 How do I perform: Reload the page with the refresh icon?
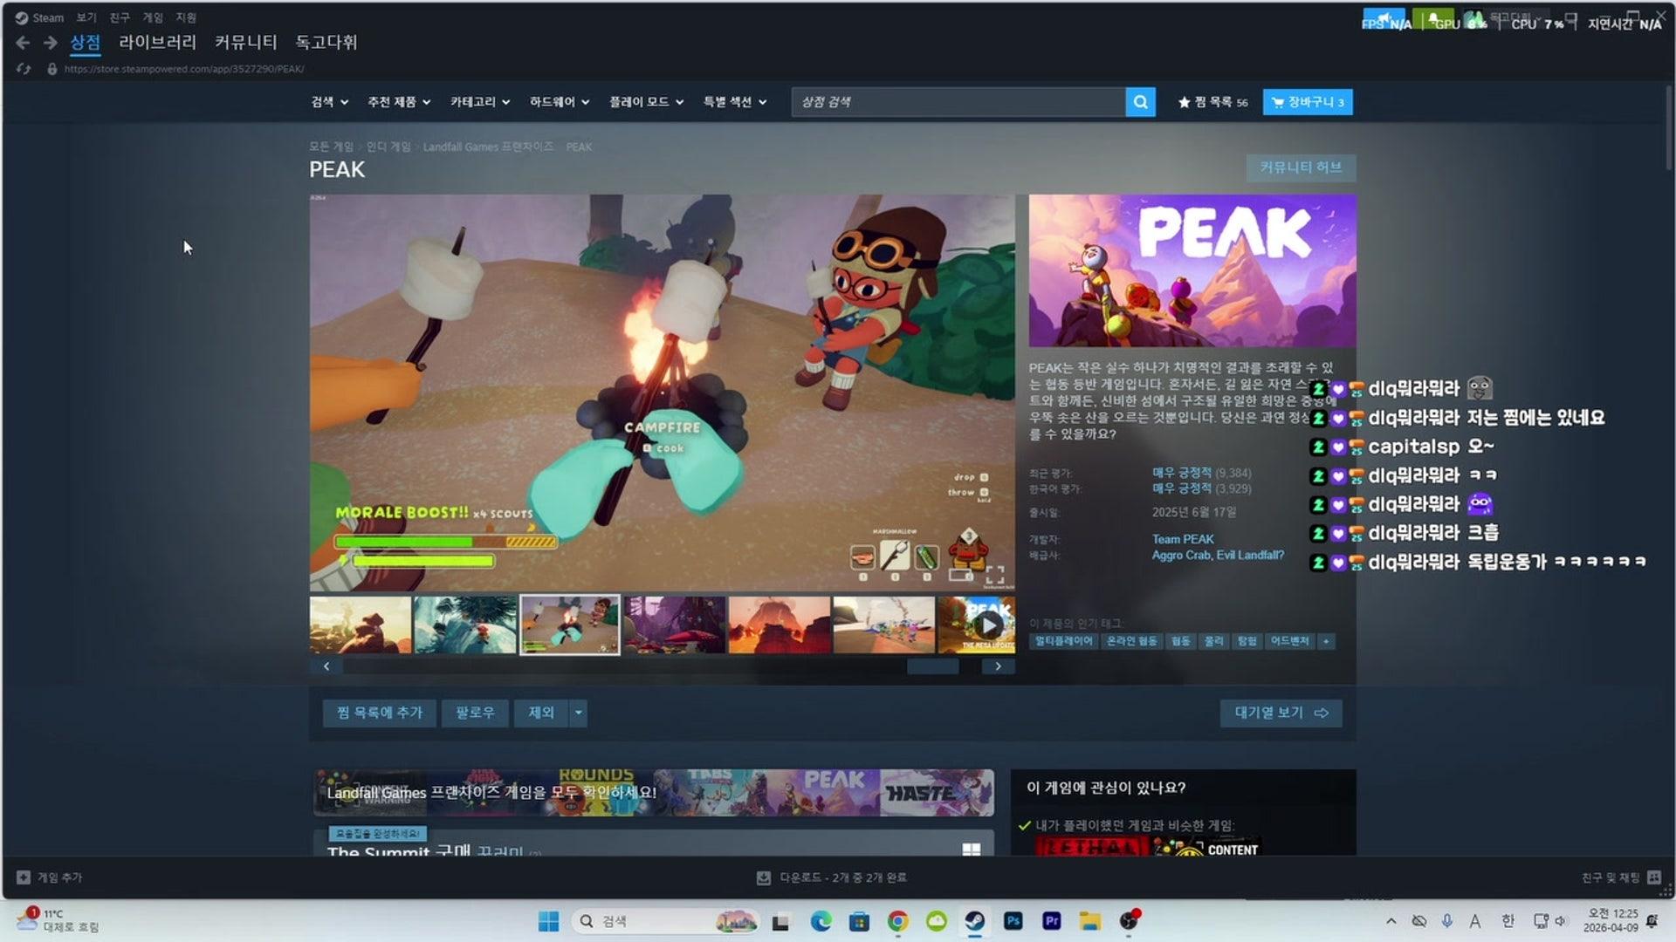[24, 69]
